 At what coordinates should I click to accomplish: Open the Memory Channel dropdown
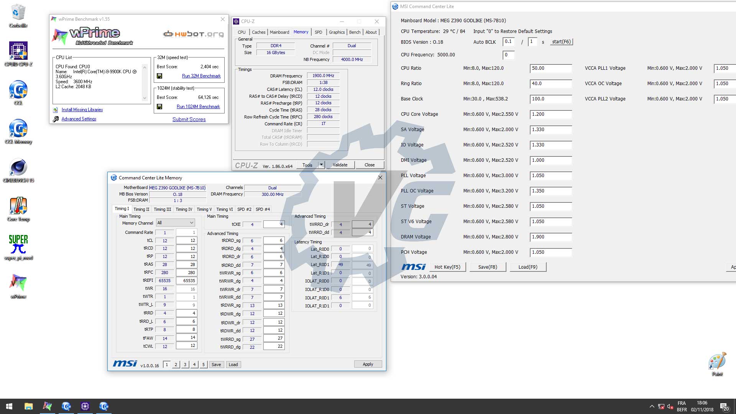tap(175, 223)
